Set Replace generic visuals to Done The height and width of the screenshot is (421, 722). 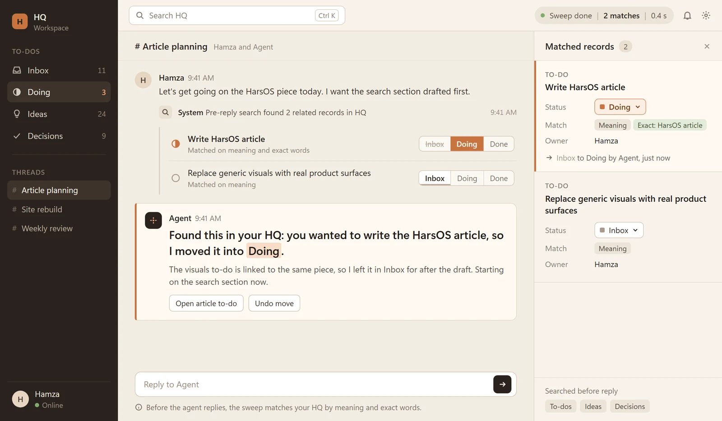(x=499, y=178)
